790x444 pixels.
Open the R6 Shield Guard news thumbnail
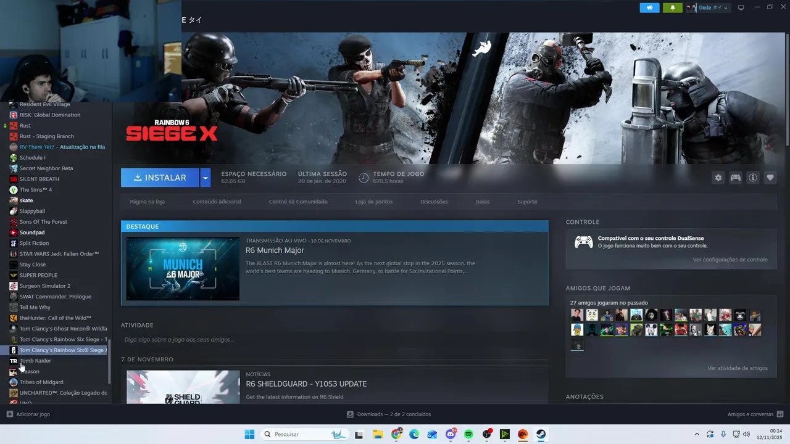[183, 387]
